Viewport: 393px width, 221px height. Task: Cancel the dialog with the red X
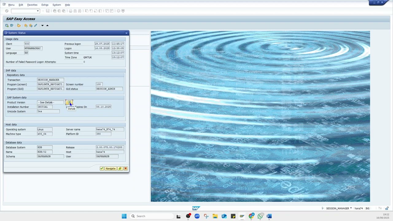[125, 169]
